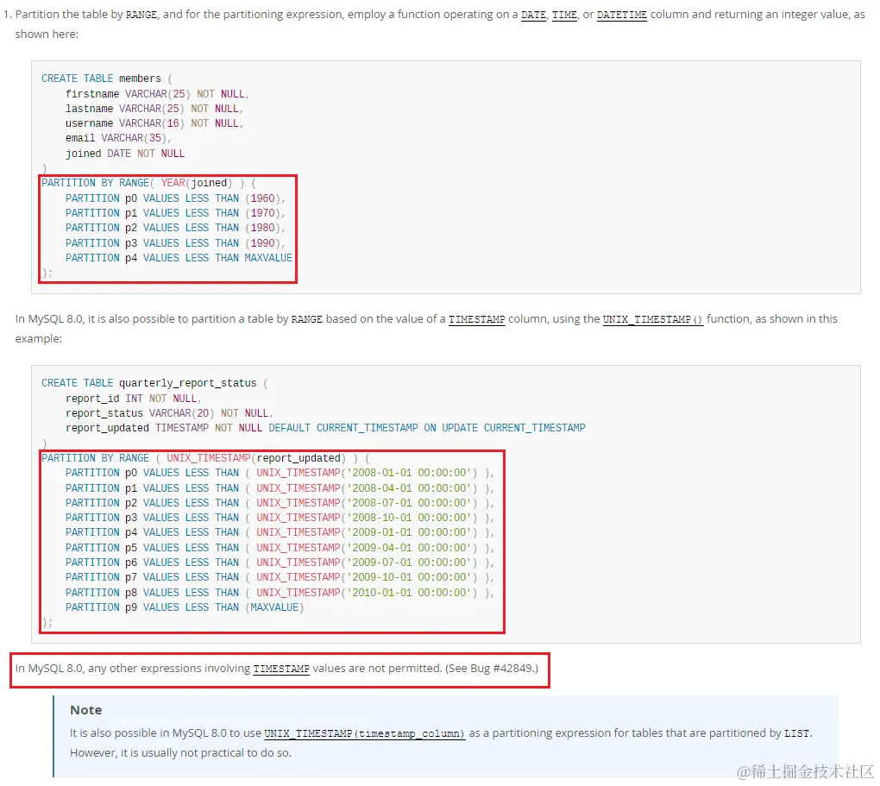This screenshot has height=786, width=880.
Task: Open the TIMESTAMP link before 'column, using'
Action: (476, 319)
